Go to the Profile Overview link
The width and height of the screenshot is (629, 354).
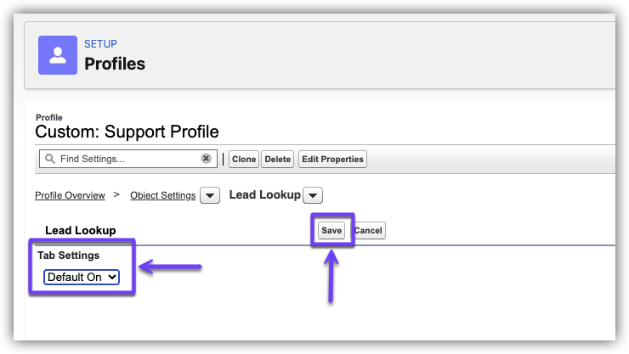70,195
